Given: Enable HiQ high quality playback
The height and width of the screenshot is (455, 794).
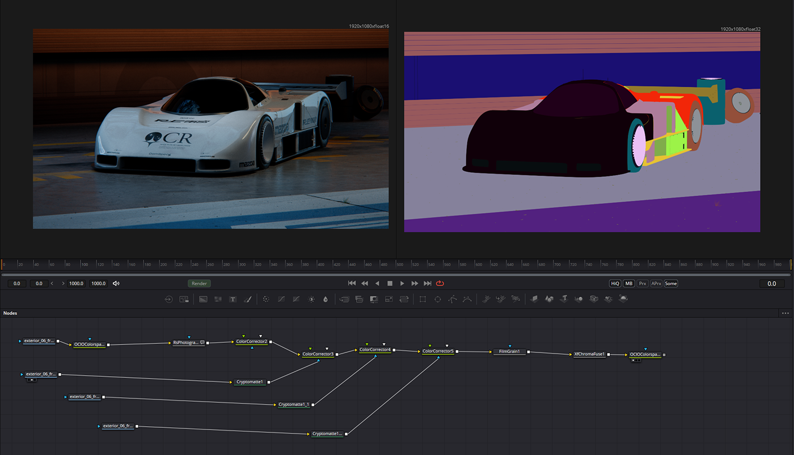Looking at the screenshot, I should [x=615, y=283].
